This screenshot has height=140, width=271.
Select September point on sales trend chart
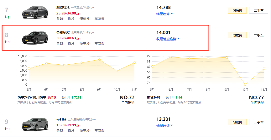pos(99,59)
